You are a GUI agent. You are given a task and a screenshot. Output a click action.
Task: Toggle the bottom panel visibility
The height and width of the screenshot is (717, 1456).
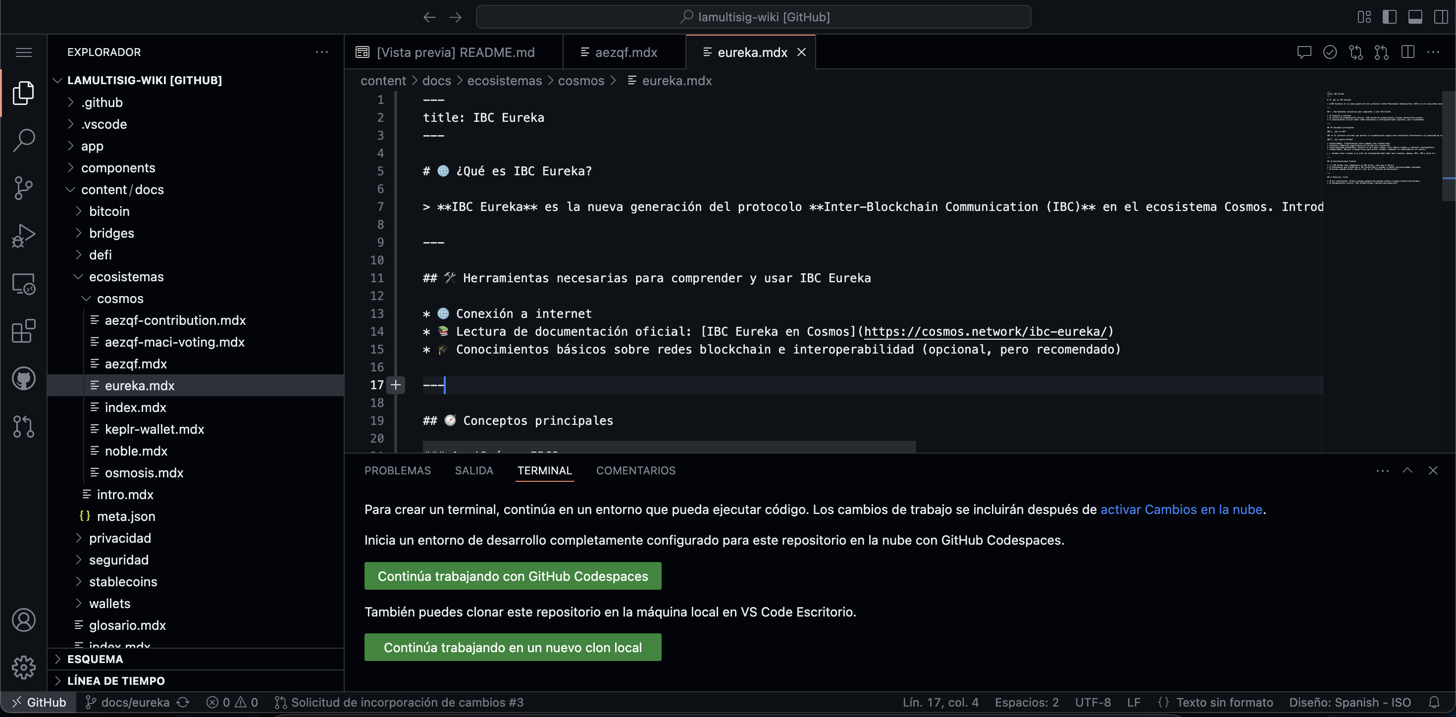coord(1415,17)
